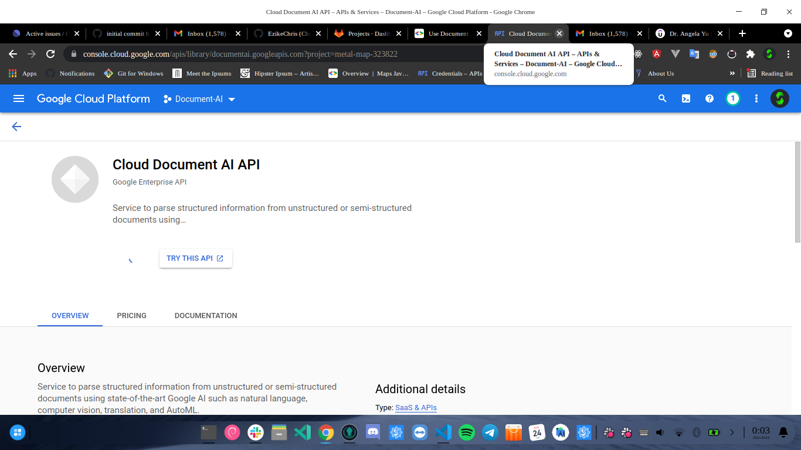Viewport: 801px width, 450px height.
Task: Open the SaaS & APIs type link
Action: (416, 408)
